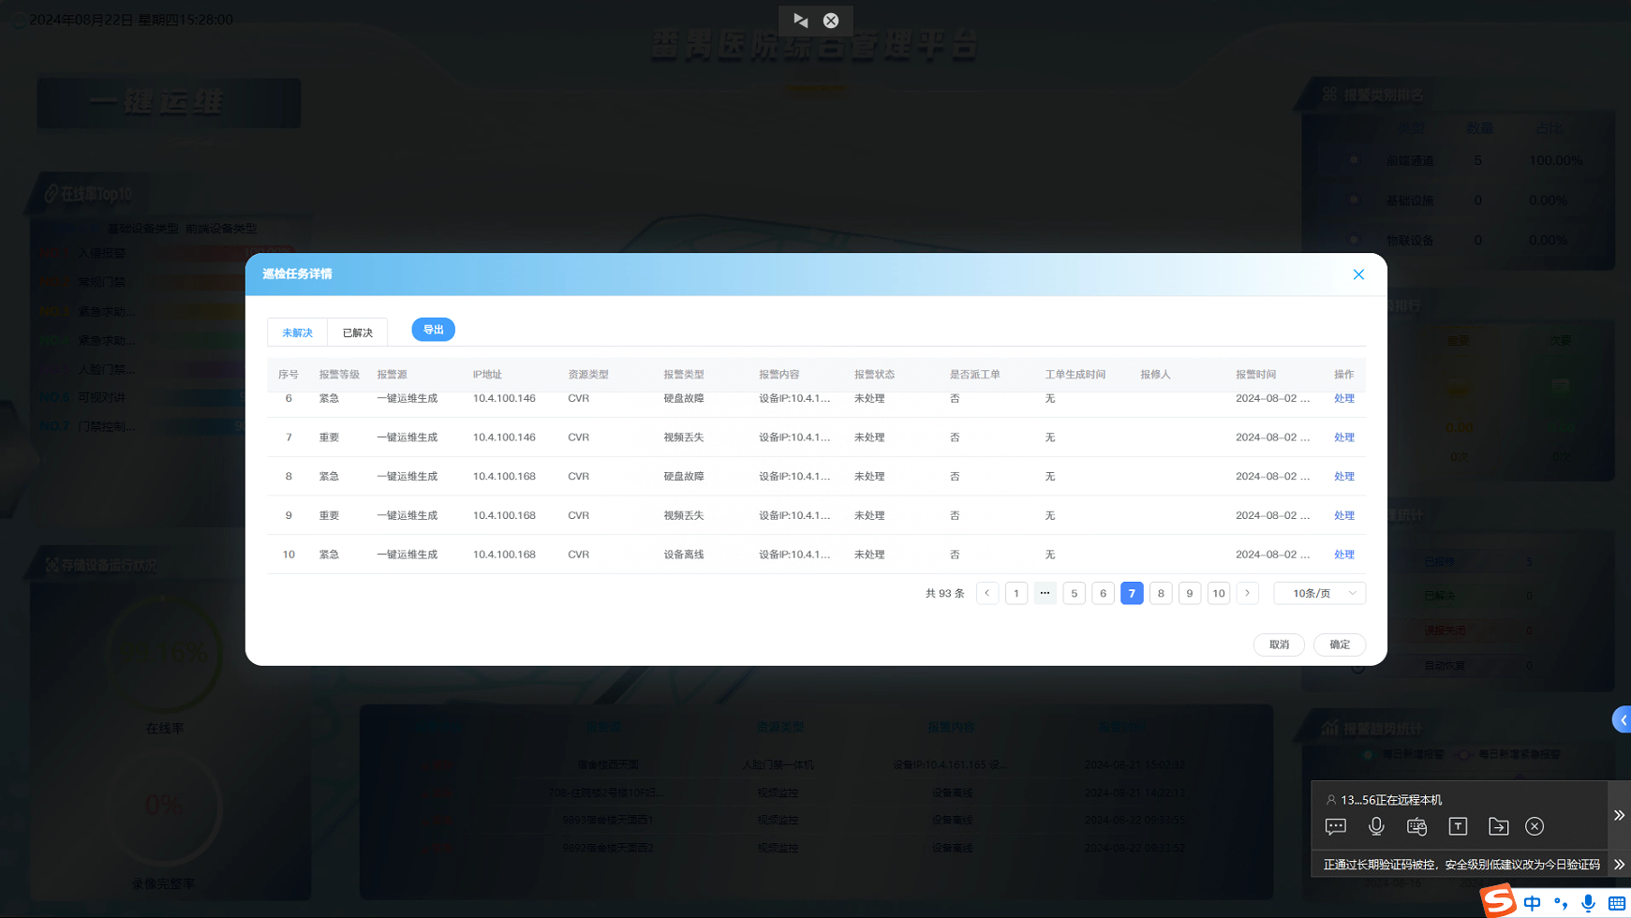This screenshot has width=1631, height=918.
Task: Click the text T icon in remote panel
Action: (x=1458, y=826)
